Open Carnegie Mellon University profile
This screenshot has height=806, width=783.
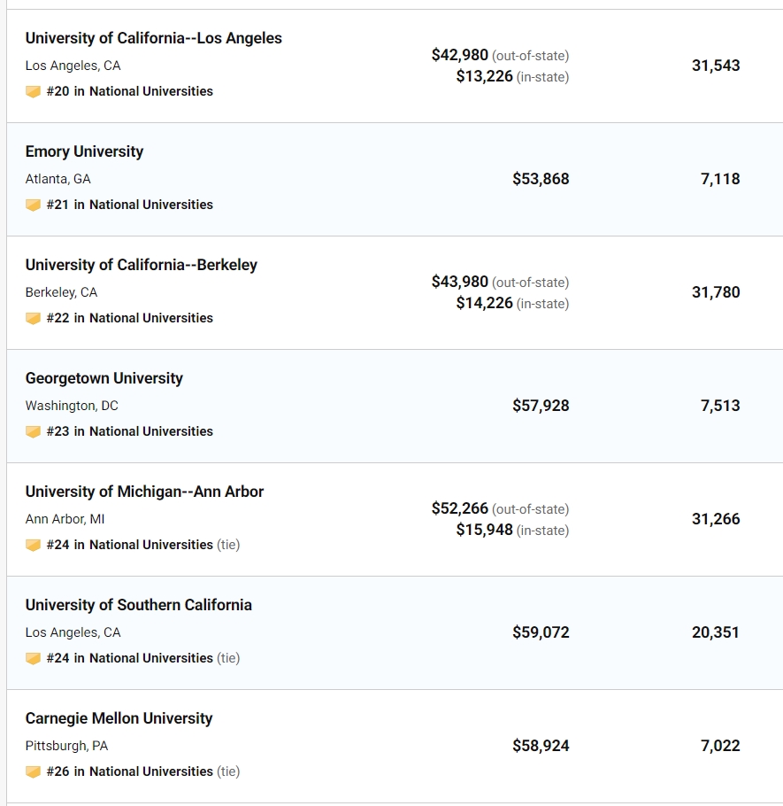tap(119, 718)
